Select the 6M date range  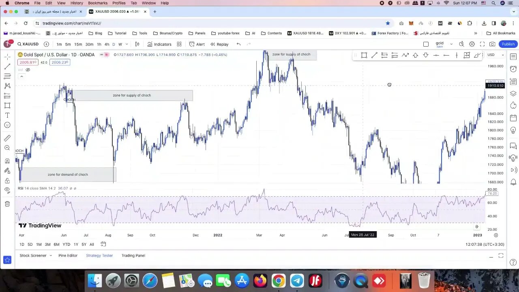[56, 244]
